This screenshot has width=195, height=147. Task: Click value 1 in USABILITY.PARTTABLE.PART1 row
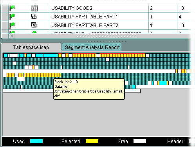click(151, 17)
